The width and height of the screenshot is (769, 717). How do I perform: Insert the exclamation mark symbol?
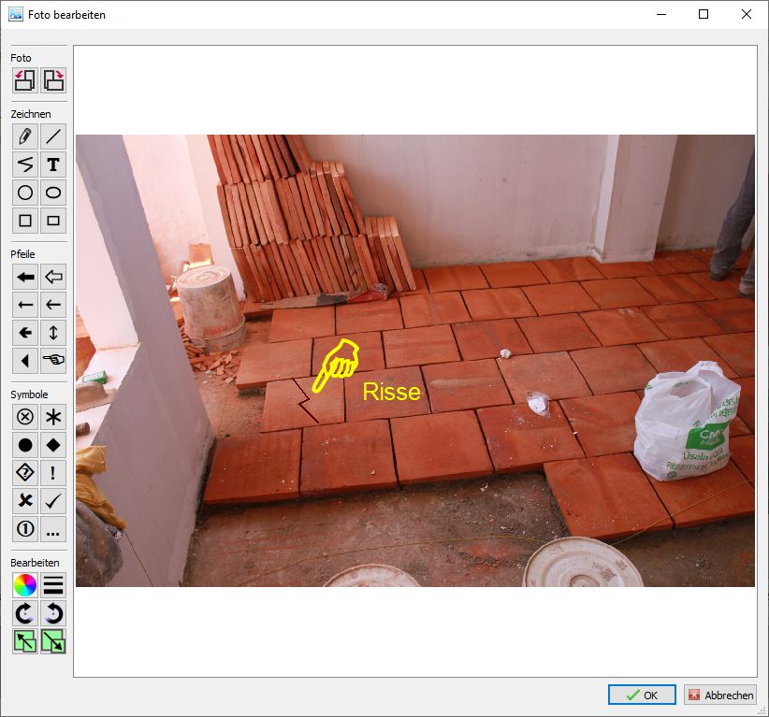click(x=53, y=473)
